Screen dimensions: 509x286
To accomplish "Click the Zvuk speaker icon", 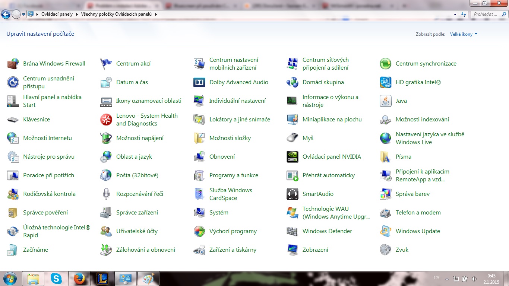I will (385, 250).
